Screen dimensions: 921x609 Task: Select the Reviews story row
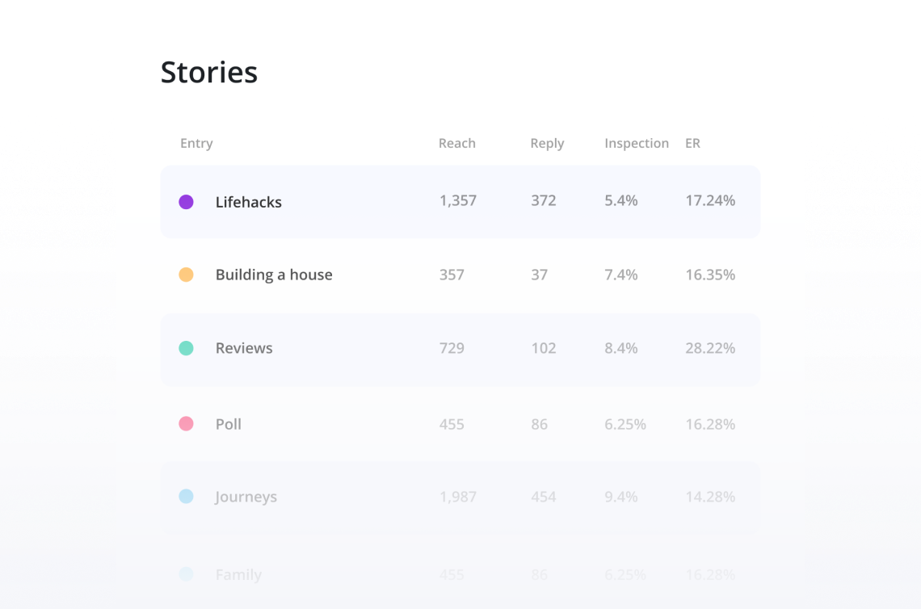click(460, 347)
